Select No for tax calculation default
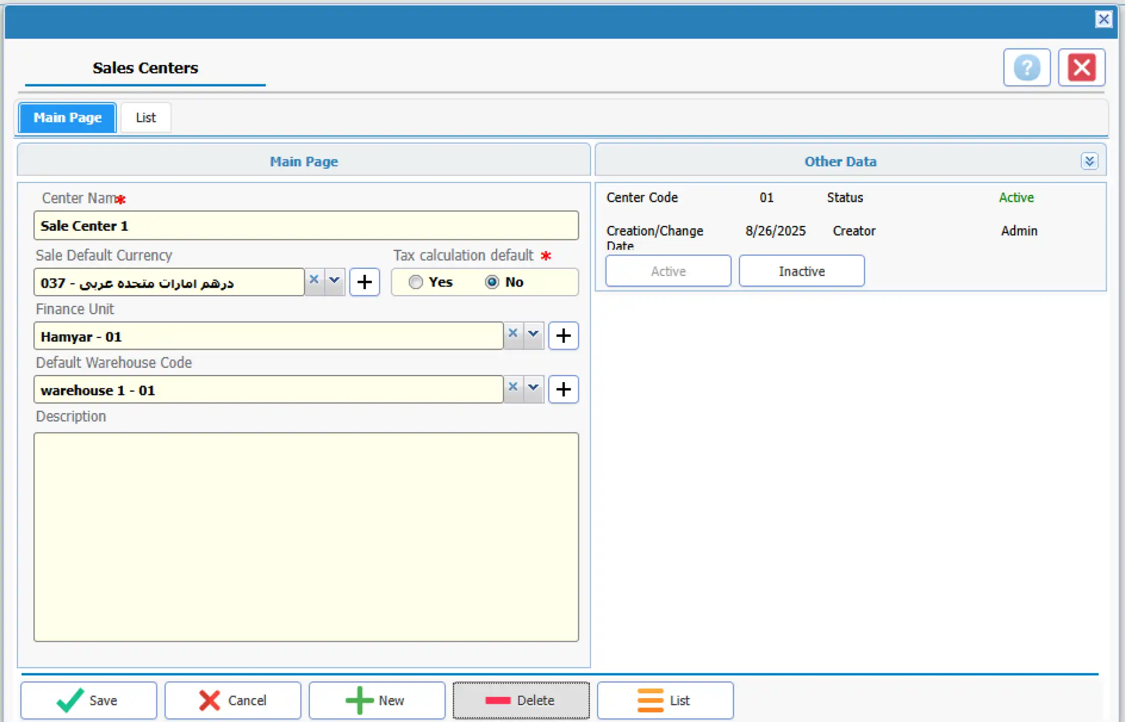The width and height of the screenshot is (1126, 722). pyautogui.click(x=492, y=282)
